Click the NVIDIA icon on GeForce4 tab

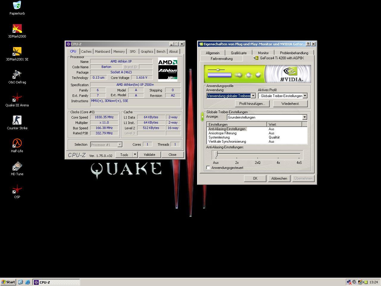pos(256,58)
